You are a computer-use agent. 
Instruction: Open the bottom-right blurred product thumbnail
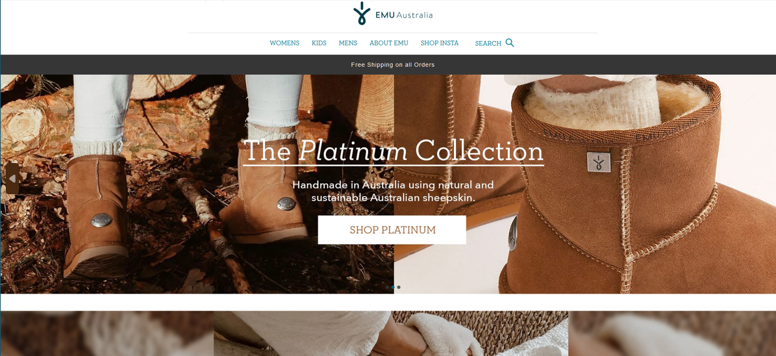tap(672, 333)
